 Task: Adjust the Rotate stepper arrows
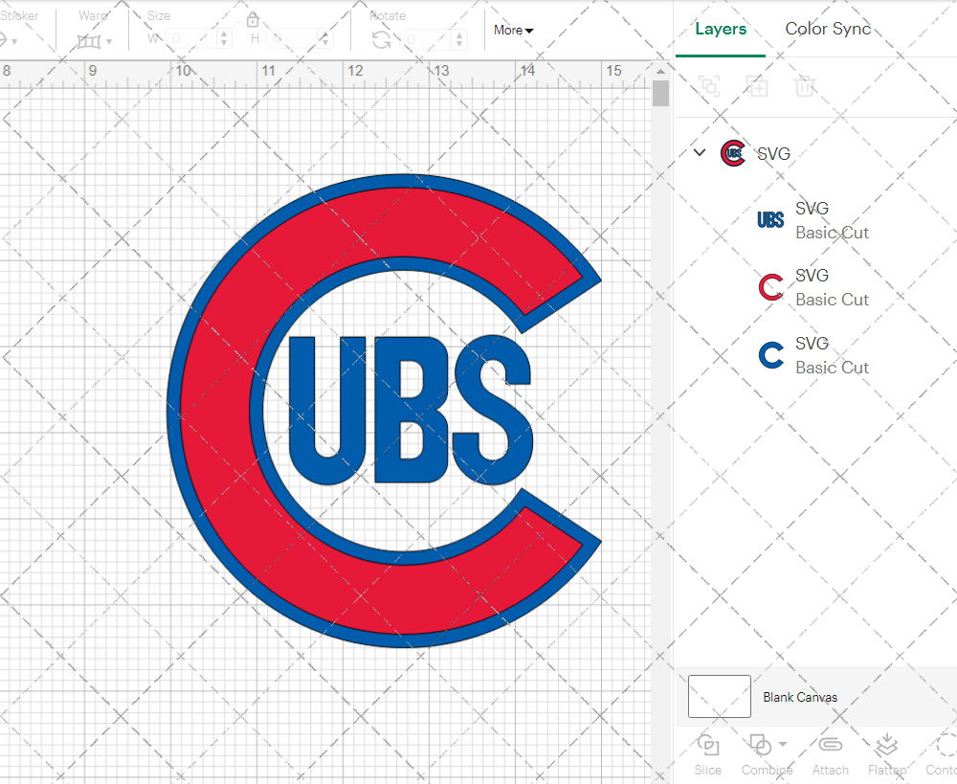(459, 39)
